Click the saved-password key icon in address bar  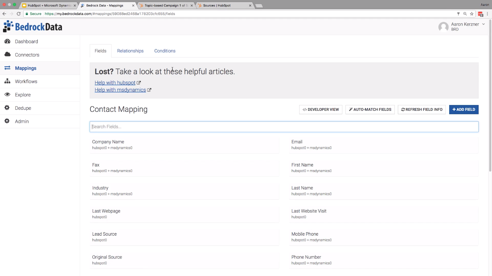point(458,14)
